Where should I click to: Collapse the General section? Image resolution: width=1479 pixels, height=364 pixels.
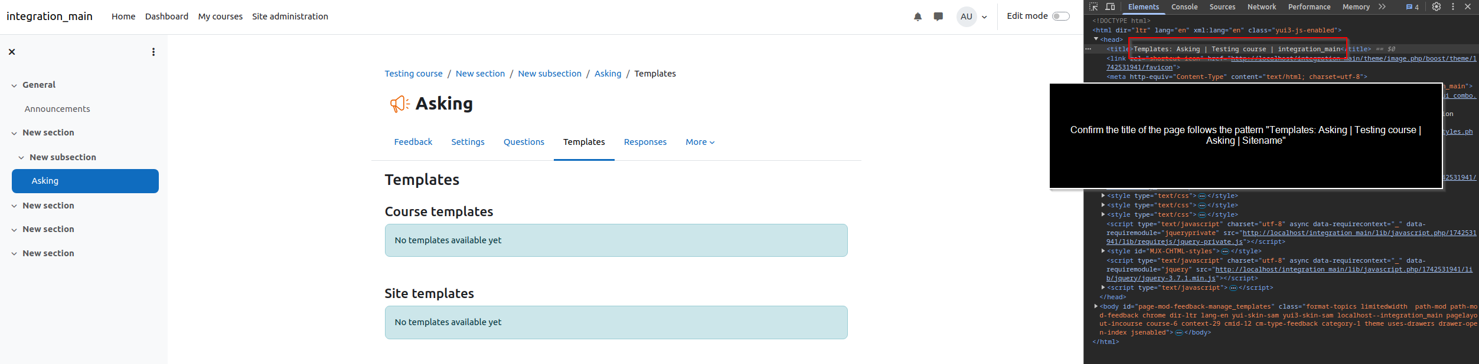14,85
